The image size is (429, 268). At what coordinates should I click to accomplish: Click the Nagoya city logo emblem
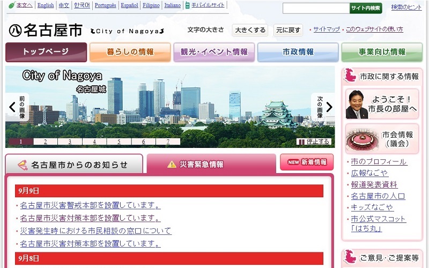click(15, 31)
